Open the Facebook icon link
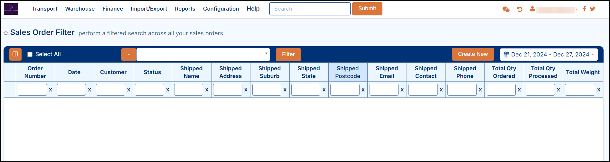The image size is (610, 162). [585, 9]
